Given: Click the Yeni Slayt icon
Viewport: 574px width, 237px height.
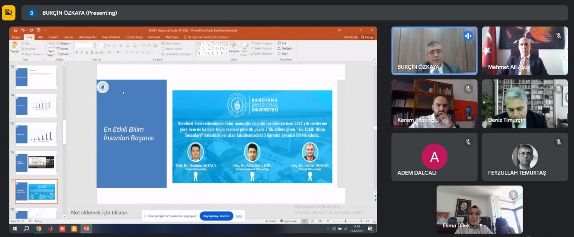Looking at the screenshot, I should coord(51,45).
